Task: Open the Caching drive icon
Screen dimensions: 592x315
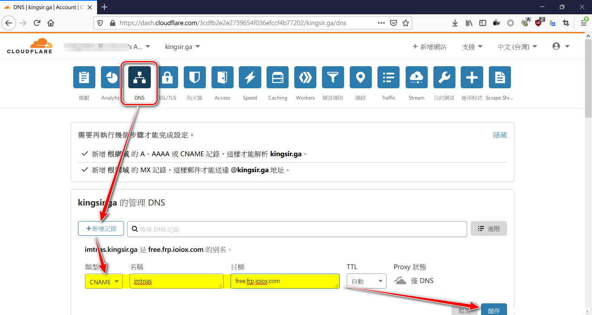Action: (278, 77)
